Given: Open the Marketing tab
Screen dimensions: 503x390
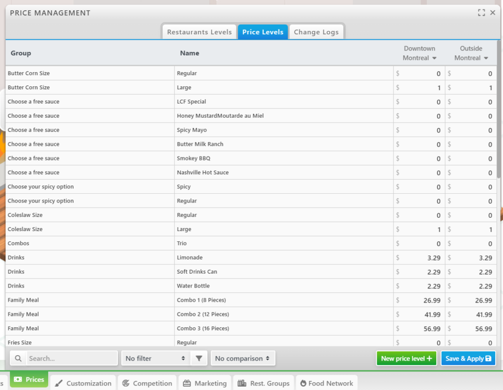Looking at the screenshot, I should tap(205, 383).
